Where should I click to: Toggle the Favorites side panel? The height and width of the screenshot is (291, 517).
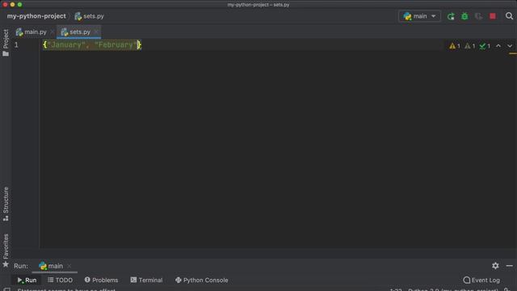6,251
